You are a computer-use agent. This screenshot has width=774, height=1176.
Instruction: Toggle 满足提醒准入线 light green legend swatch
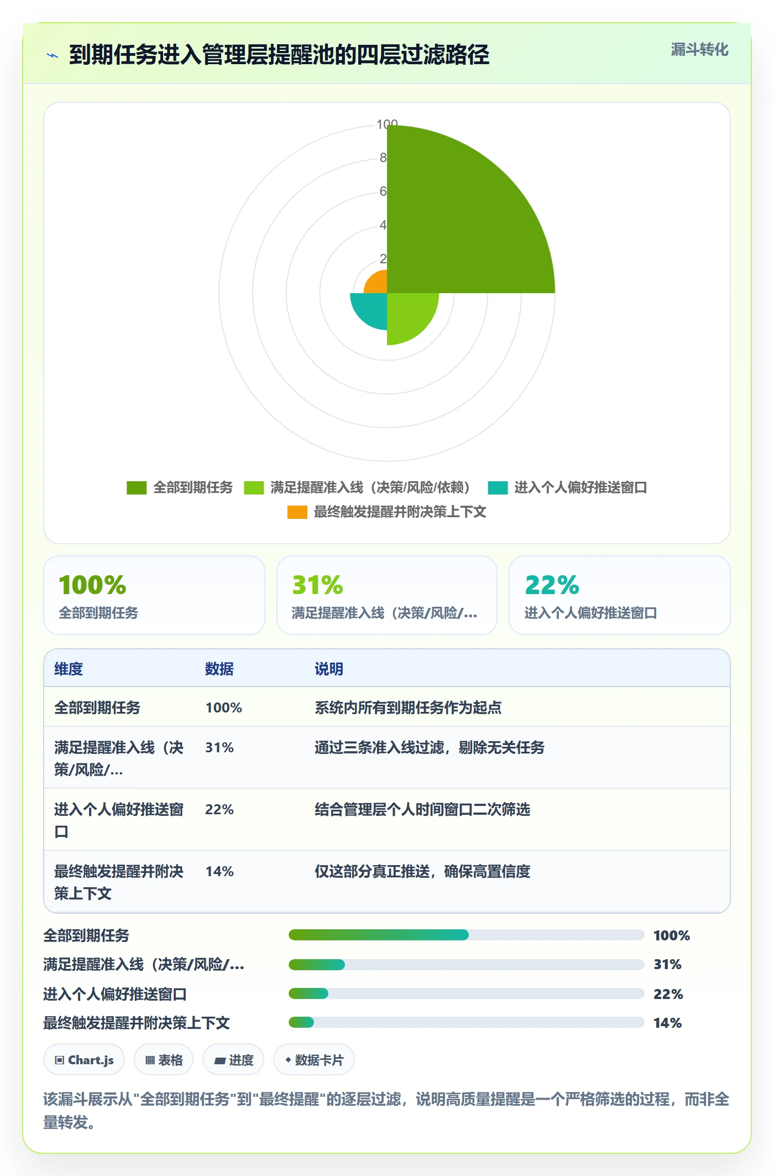[x=254, y=488]
